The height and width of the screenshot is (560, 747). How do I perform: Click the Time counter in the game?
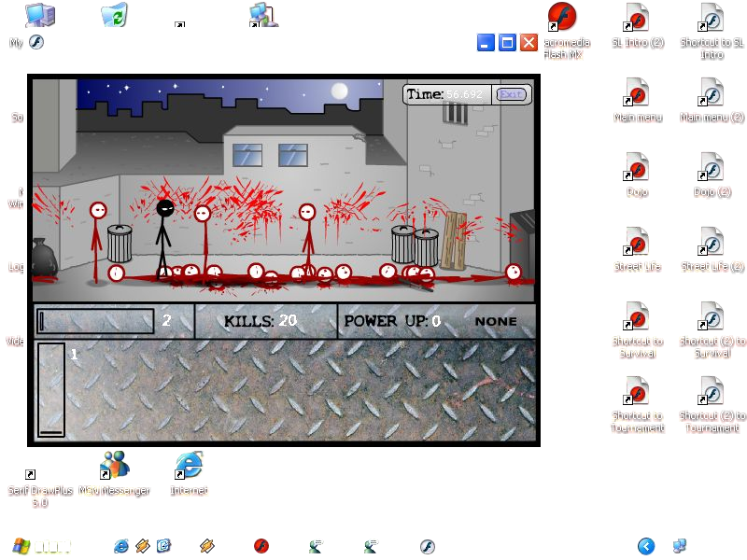[x=444, y=94]
